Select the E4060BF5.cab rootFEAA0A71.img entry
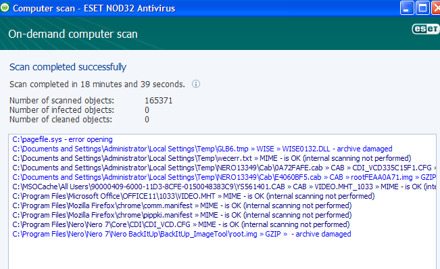 224,177
